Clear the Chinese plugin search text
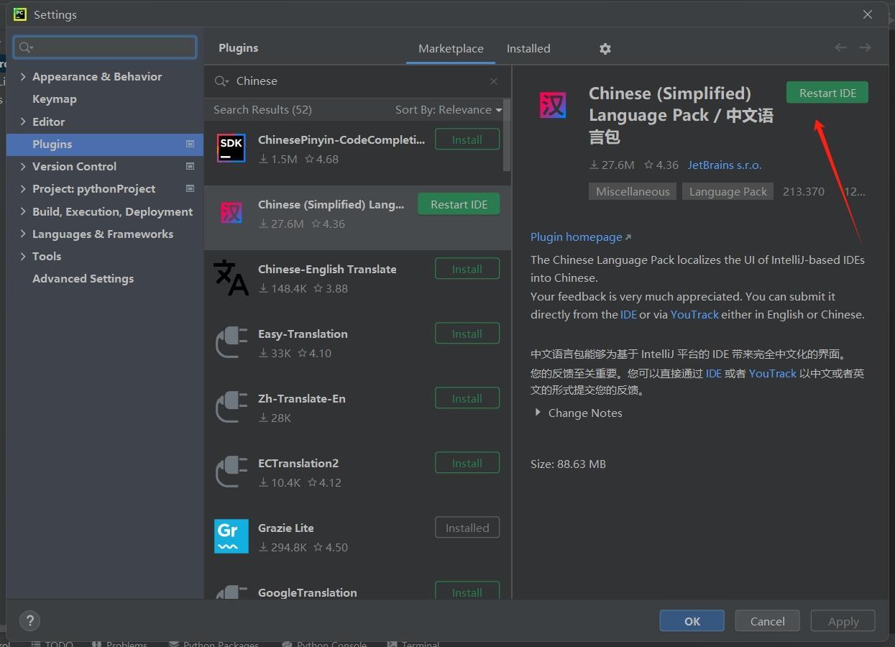Screen dimensions: 895x647 [494, 81]
